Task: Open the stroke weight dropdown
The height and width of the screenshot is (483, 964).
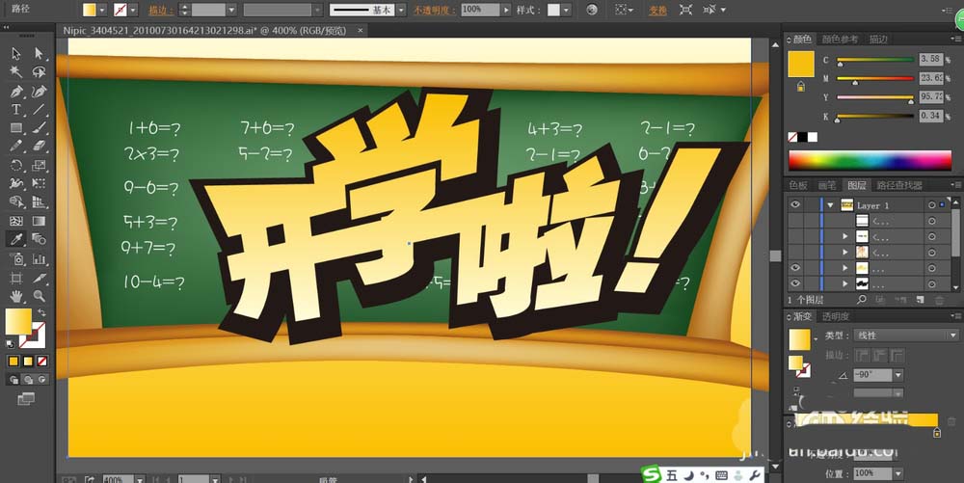Action: coord(231,10)
